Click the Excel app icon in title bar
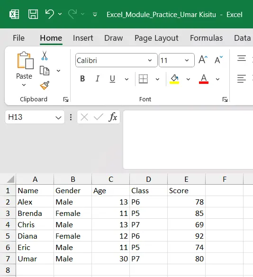 point(14,14)
